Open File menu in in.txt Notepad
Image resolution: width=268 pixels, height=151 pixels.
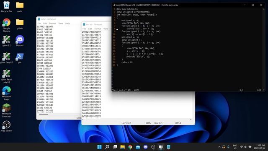tap(39, 23)
